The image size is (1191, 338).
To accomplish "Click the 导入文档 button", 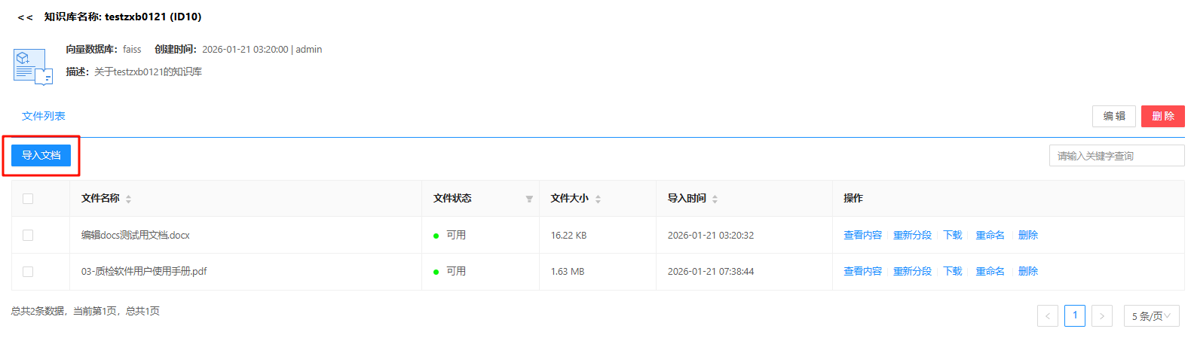I will 41,155.
